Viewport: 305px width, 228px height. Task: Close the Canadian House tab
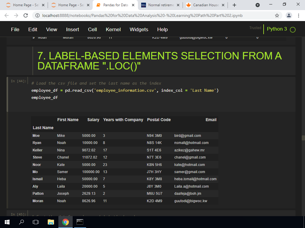pyautogui.click(x=223, y=5)
